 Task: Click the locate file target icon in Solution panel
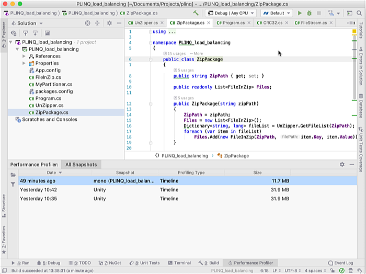pyautogui.click(x=88, y=23)
